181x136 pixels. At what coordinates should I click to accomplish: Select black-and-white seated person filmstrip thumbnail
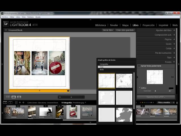coord(46,112)
